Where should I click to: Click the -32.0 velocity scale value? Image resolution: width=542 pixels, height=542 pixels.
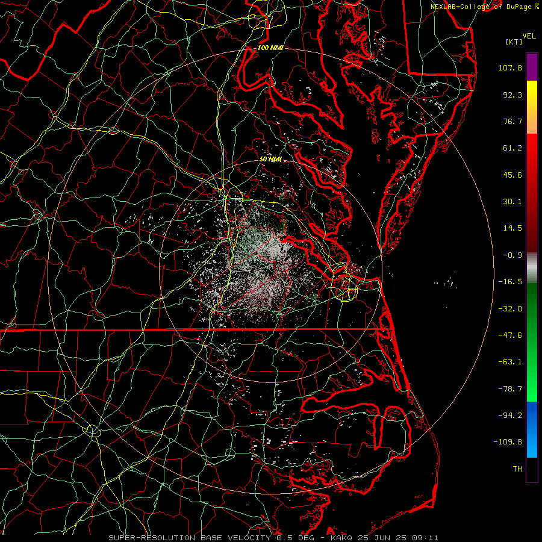510,309
